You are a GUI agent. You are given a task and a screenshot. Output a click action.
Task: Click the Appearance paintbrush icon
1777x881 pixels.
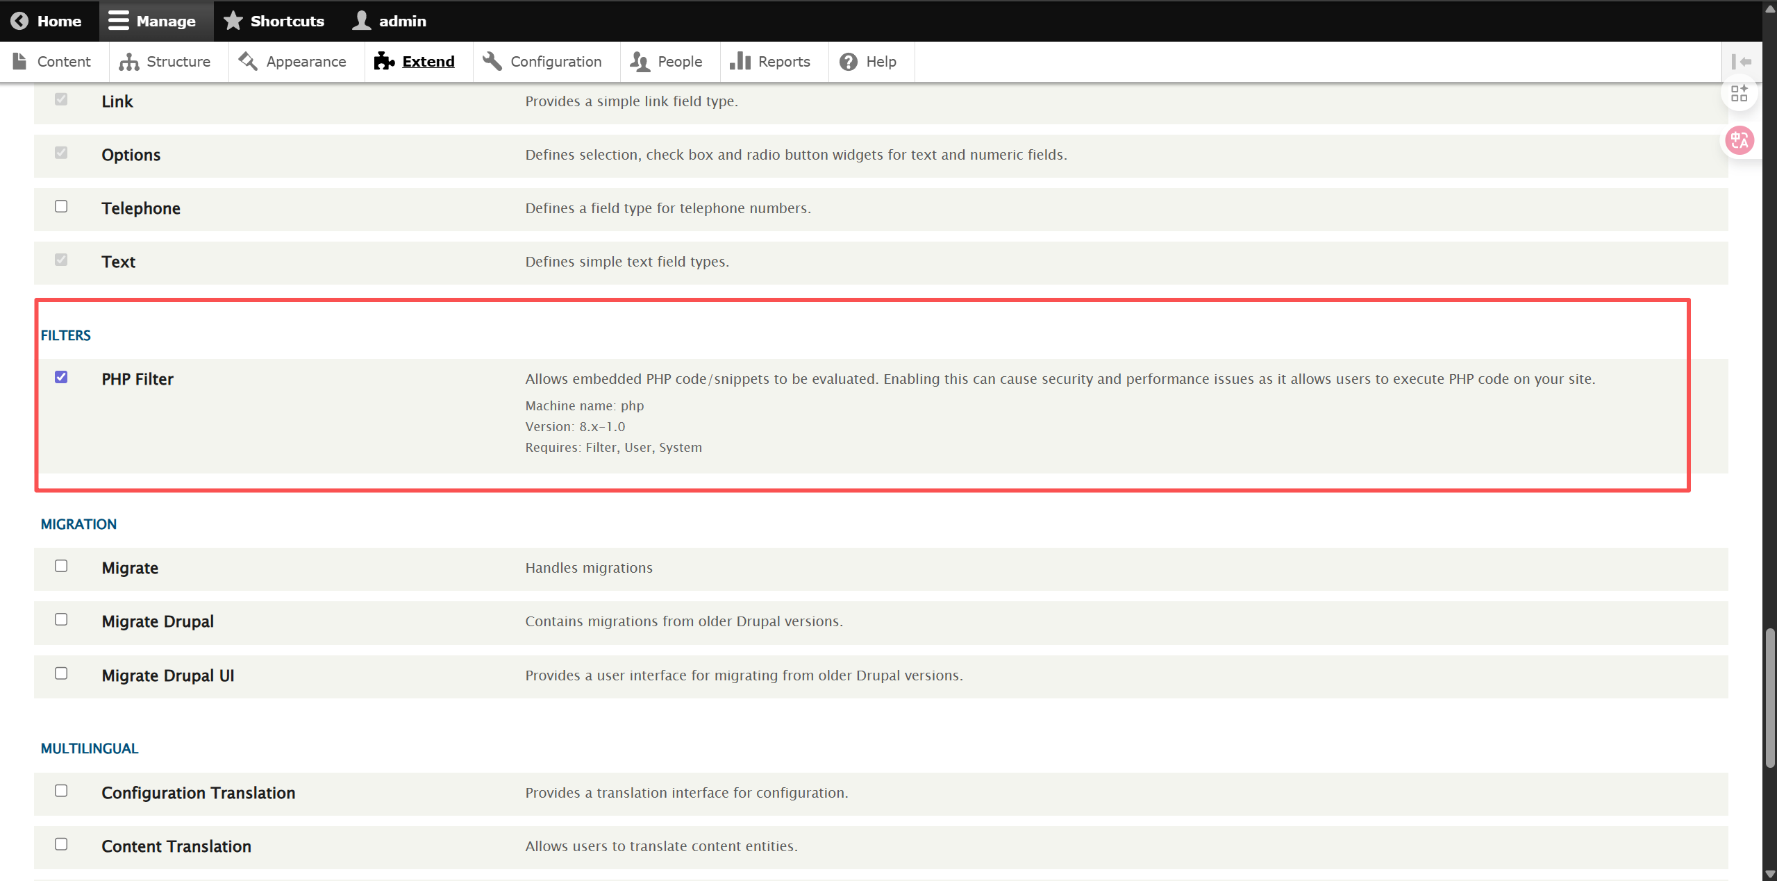pyautogui.click(x=248, y=61)
